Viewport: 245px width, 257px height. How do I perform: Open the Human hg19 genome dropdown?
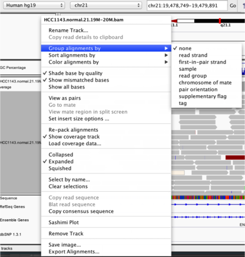coord(34,5)
